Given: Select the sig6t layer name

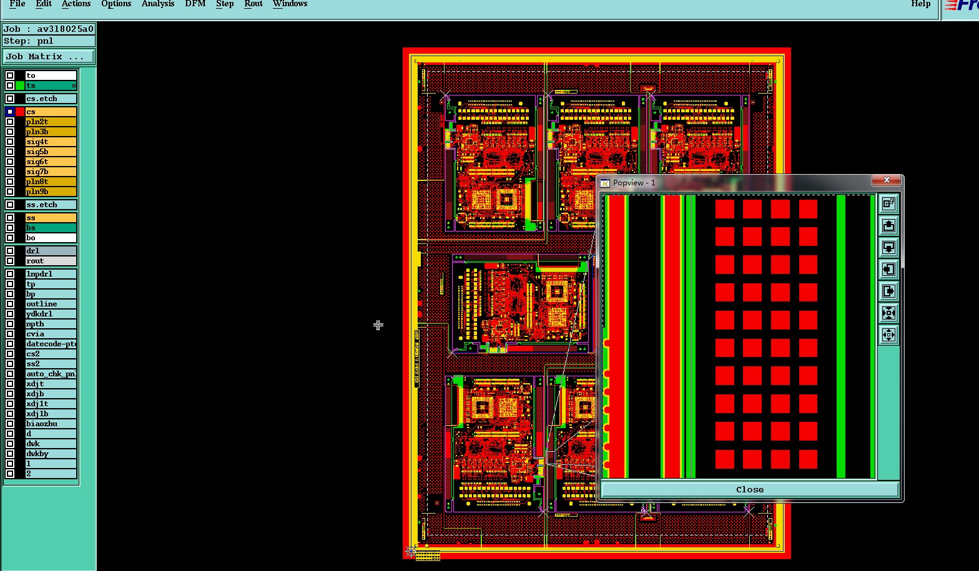Looking at the screenshot, I should coord(51,162).
